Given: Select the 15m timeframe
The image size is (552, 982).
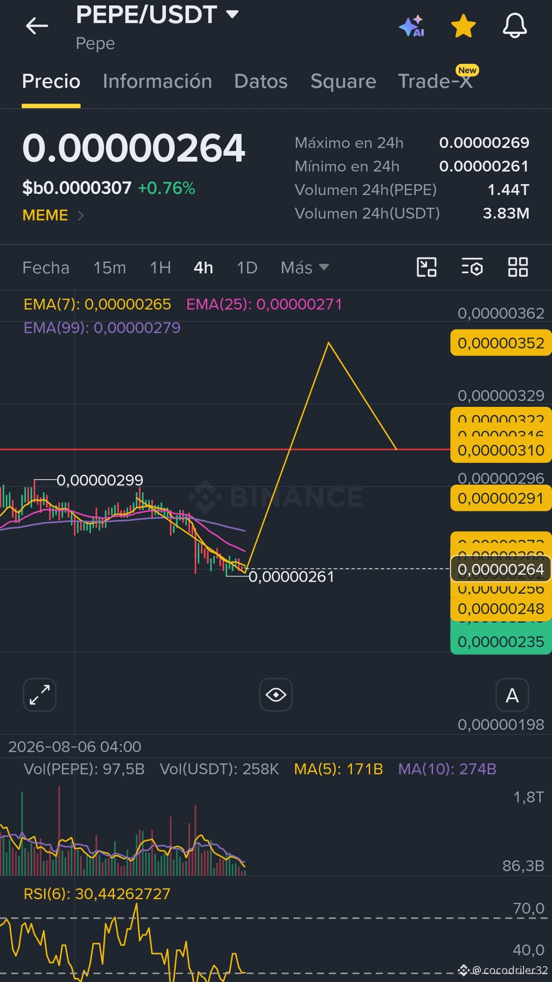Looking at the screenshot, I should 109,268.
